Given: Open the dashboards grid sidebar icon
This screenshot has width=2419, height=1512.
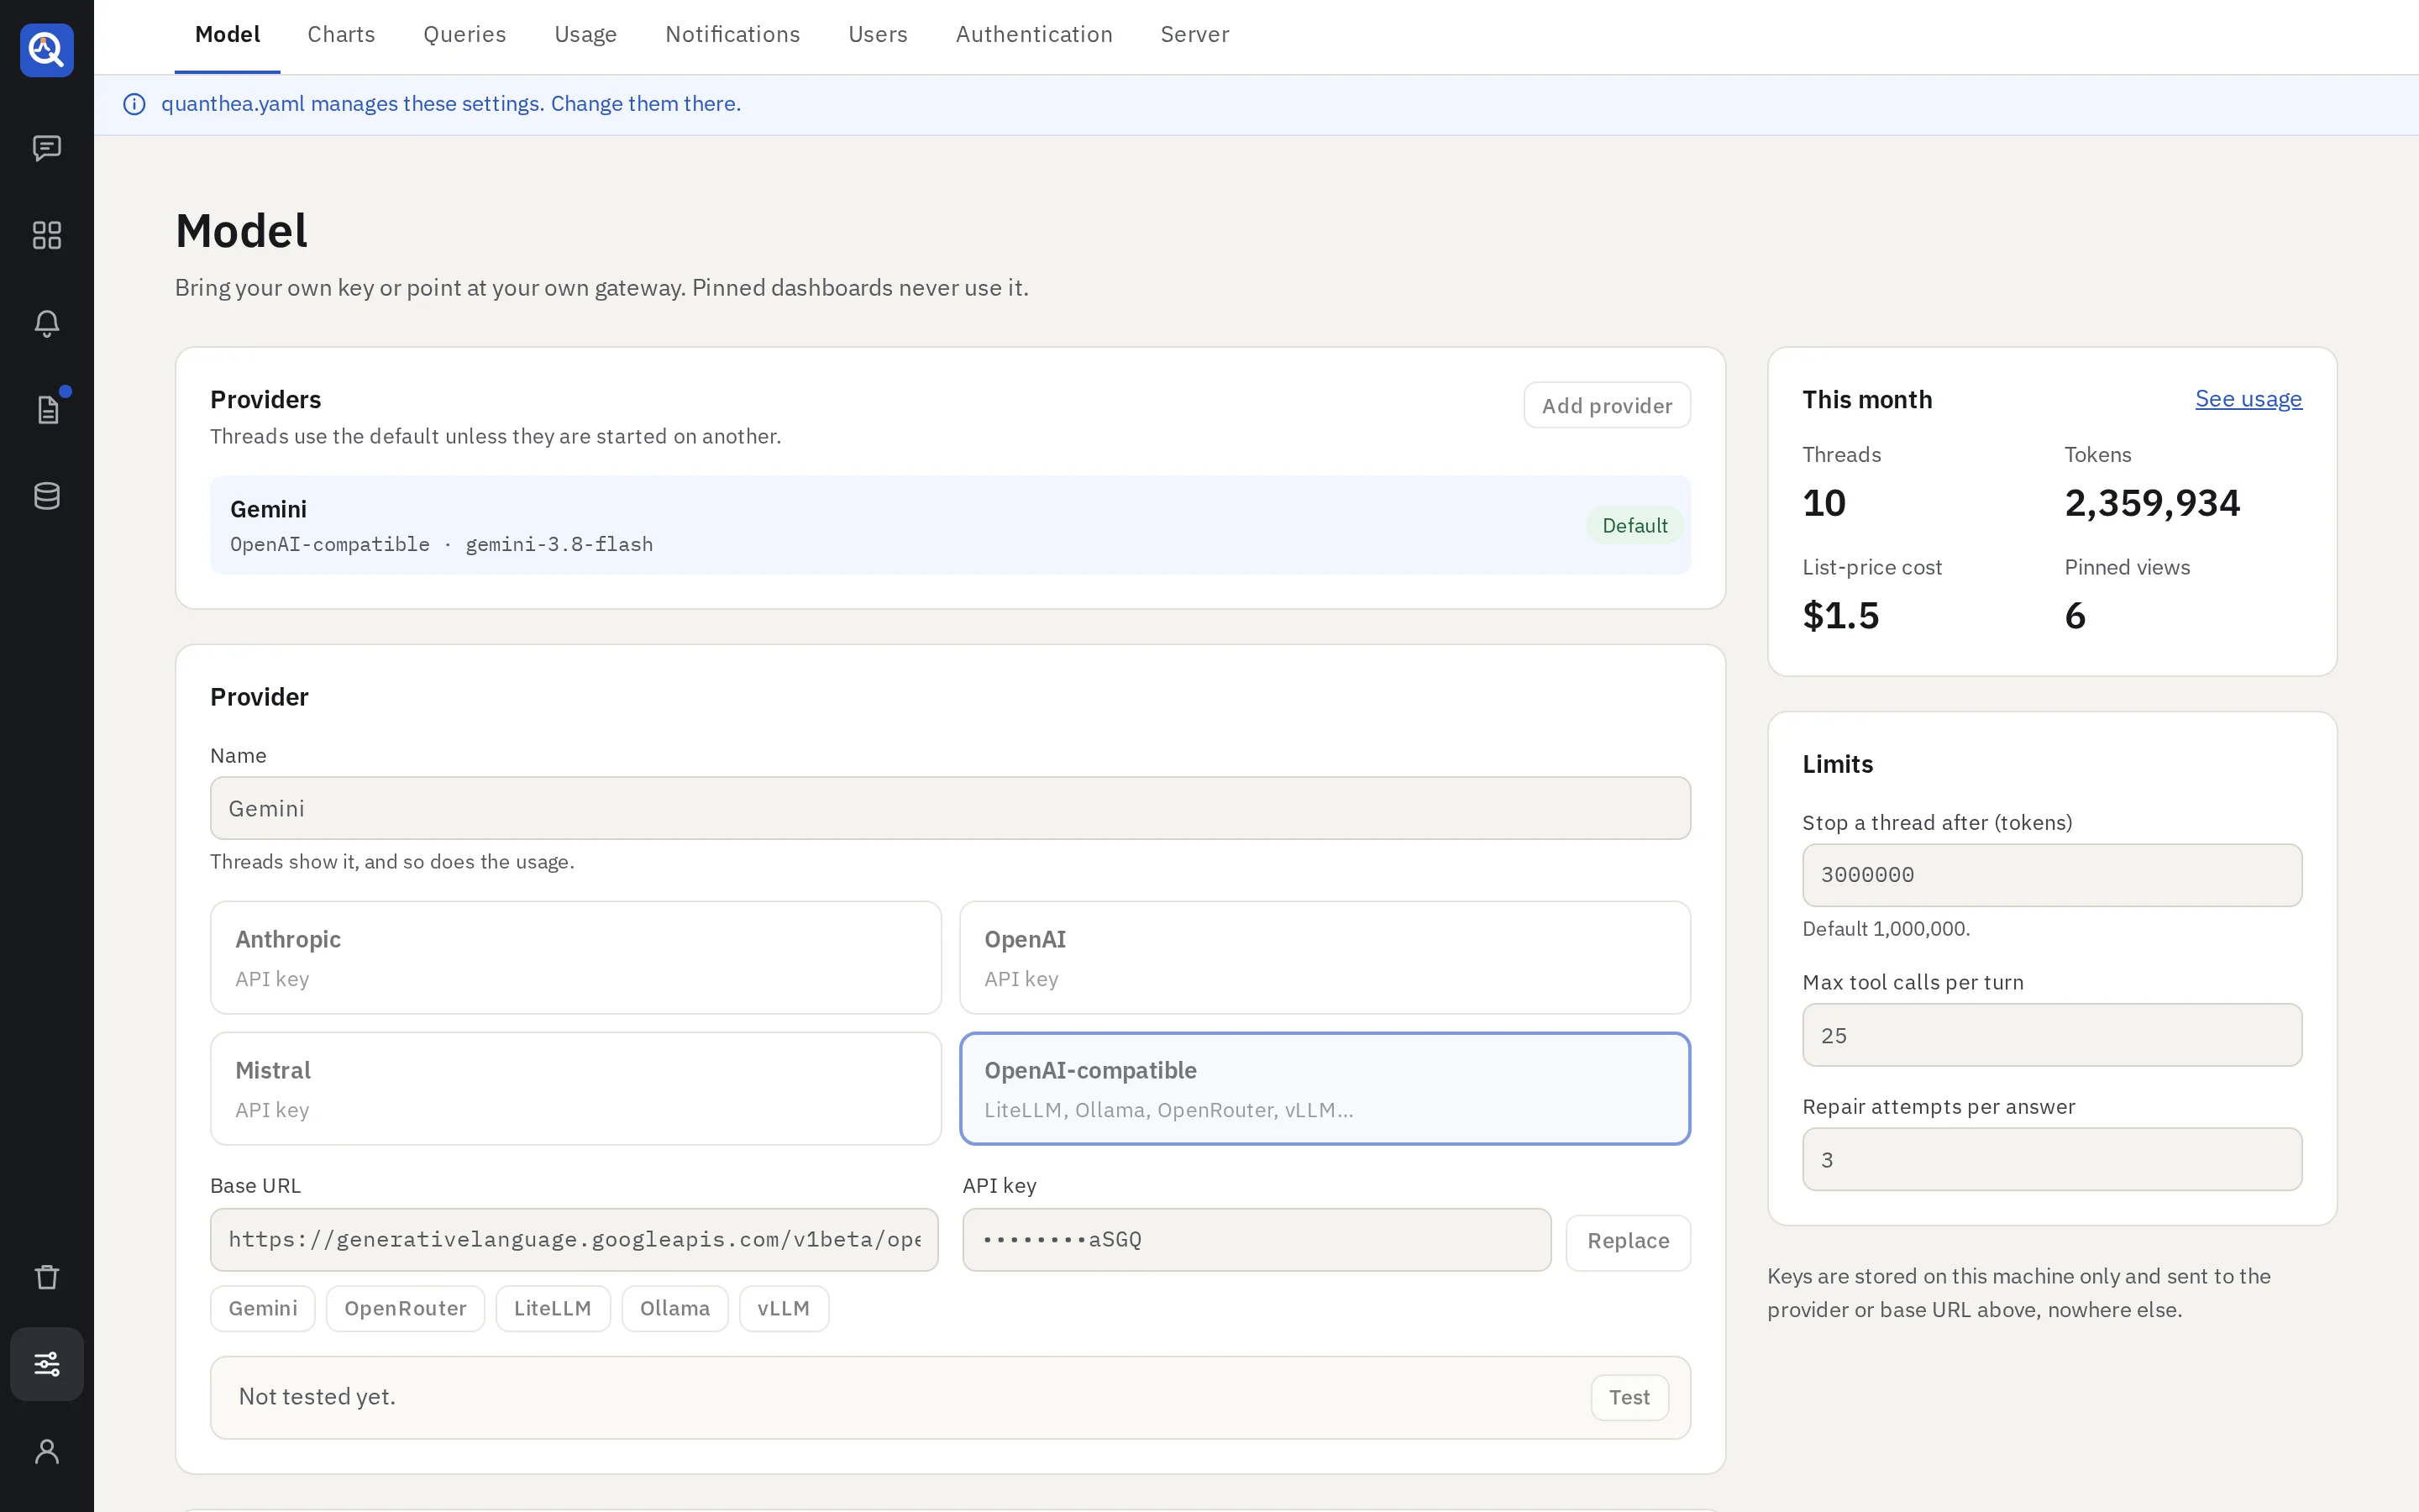Looking at the screenshot, I should (47, 235).
